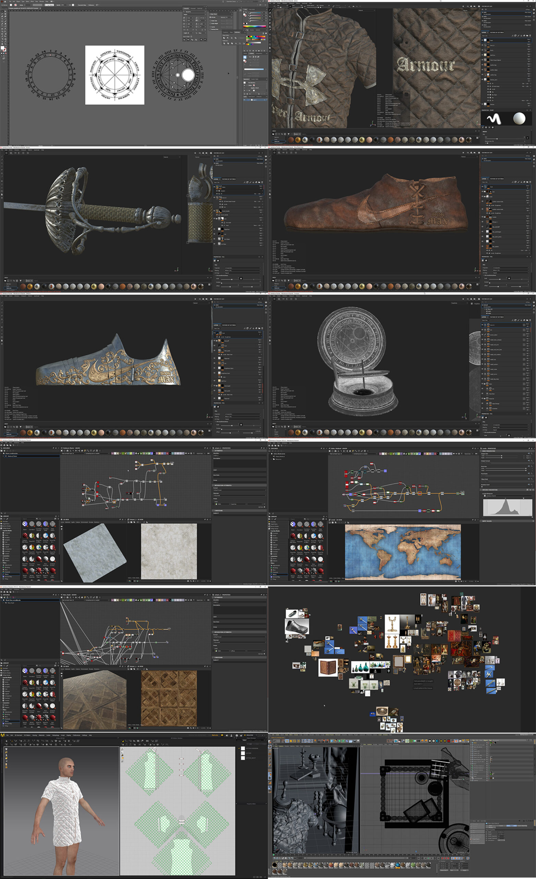This screenshot has width=536, height=879.
Task: Click the Property Editor header in Marvelous Designer
Action: pos(252,804)
